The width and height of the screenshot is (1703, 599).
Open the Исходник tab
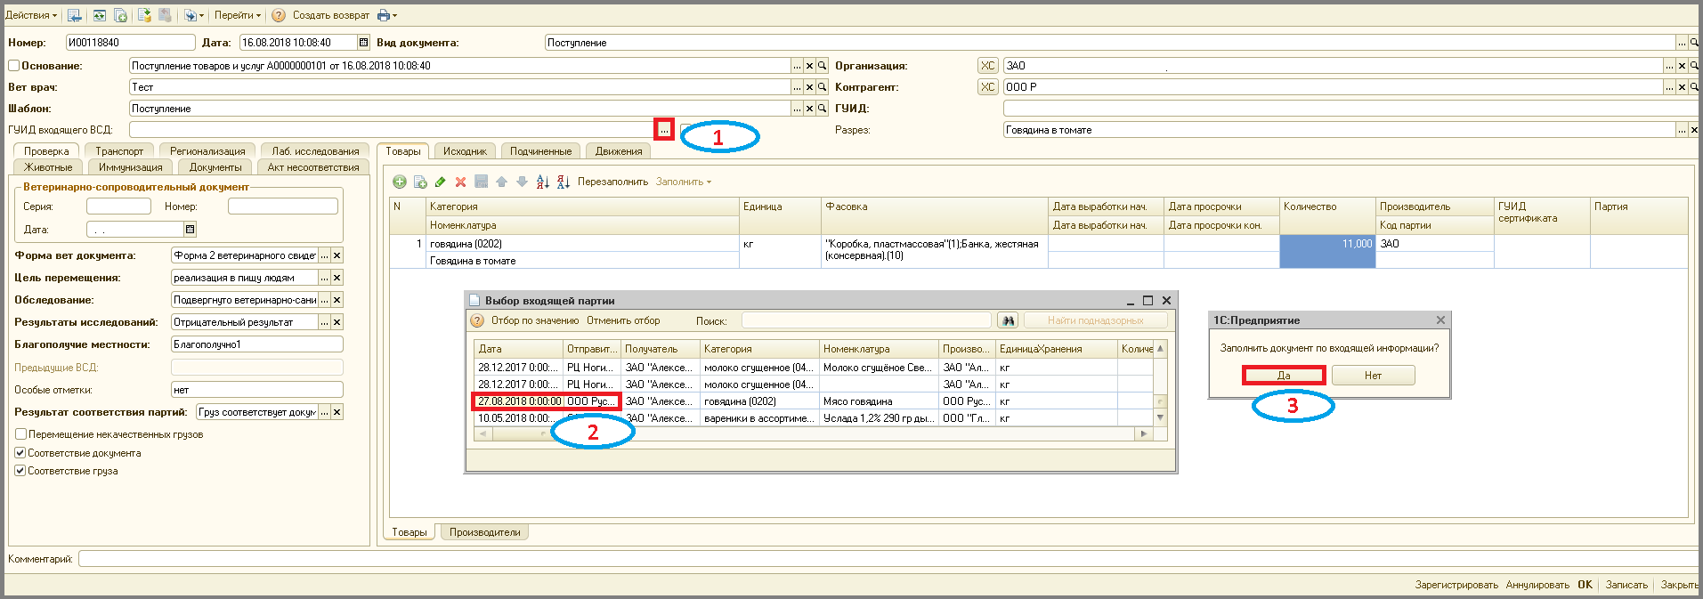465,151
